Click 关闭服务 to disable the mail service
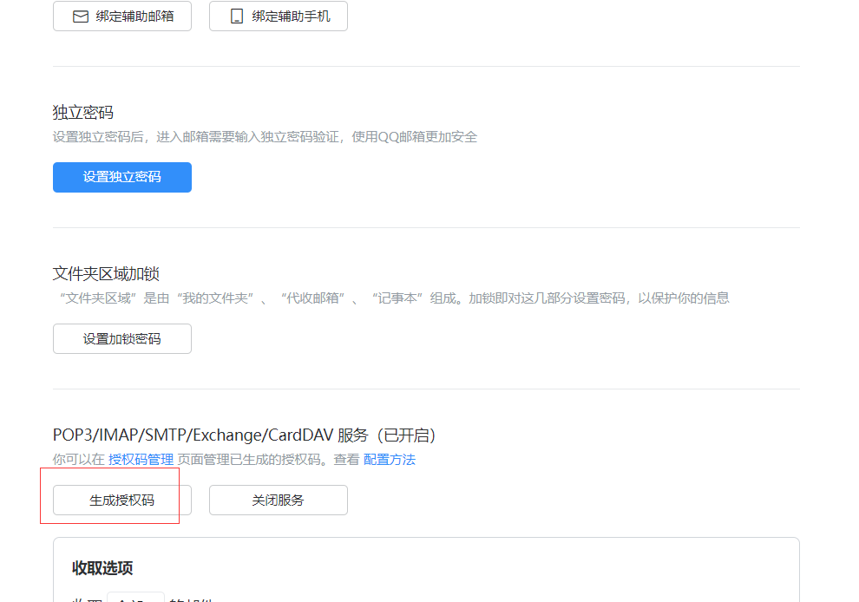 pos(278,500)
